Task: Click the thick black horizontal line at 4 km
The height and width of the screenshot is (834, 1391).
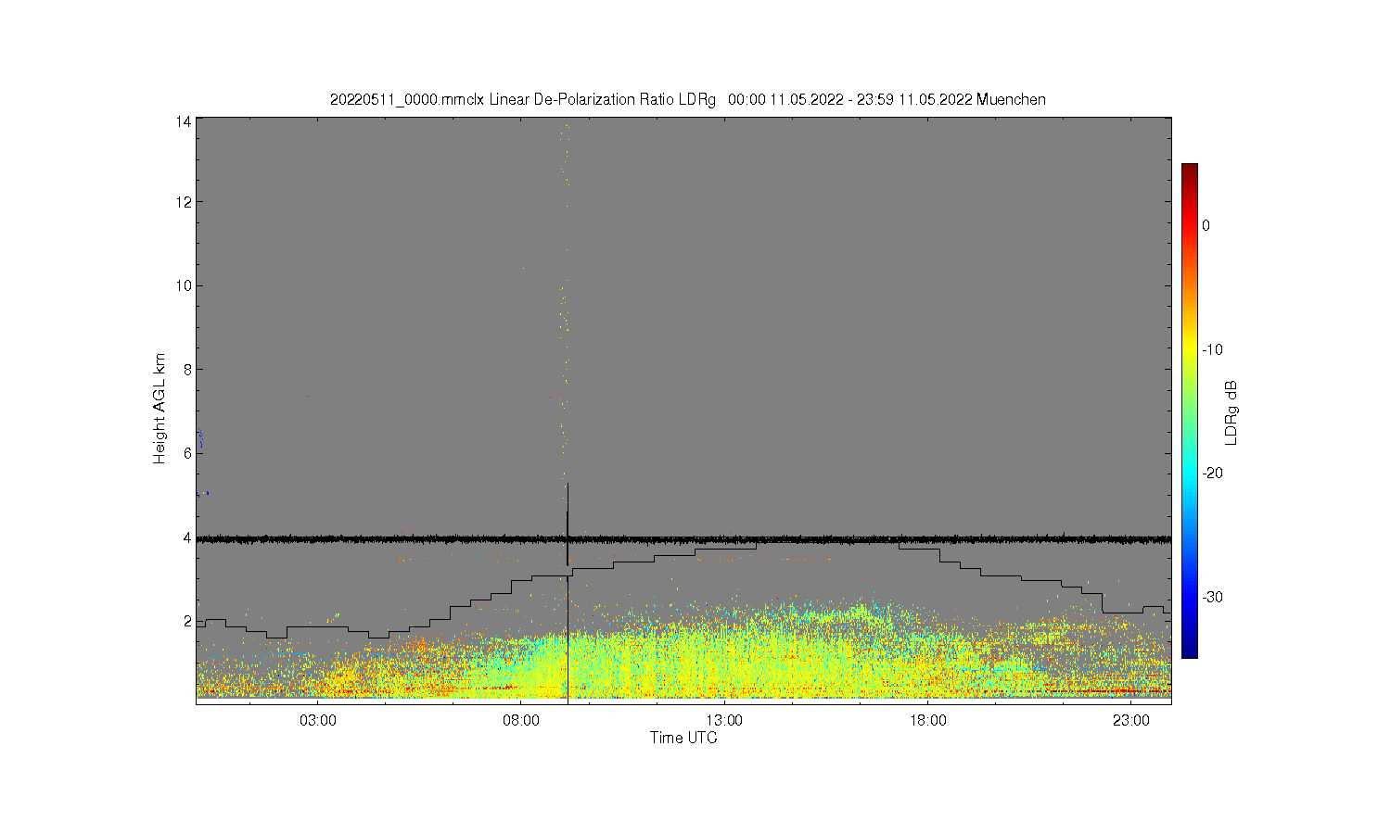Action: 683,538
